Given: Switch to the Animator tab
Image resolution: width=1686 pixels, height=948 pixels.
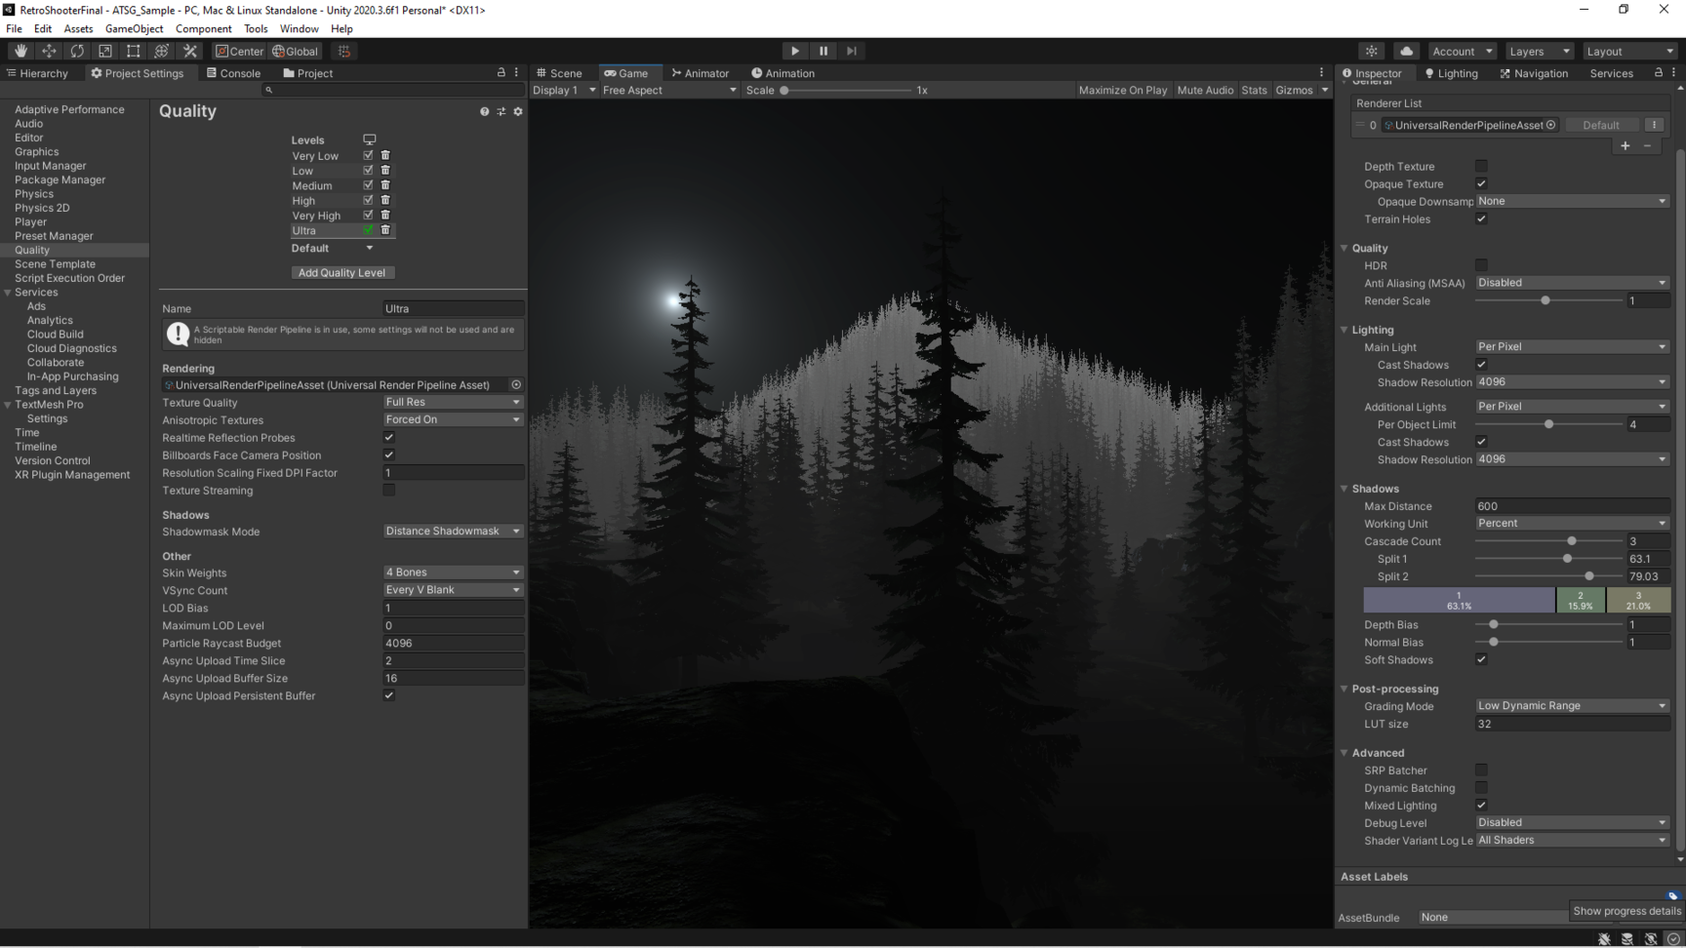Looking at the screenshot, I should pos(701,73).
